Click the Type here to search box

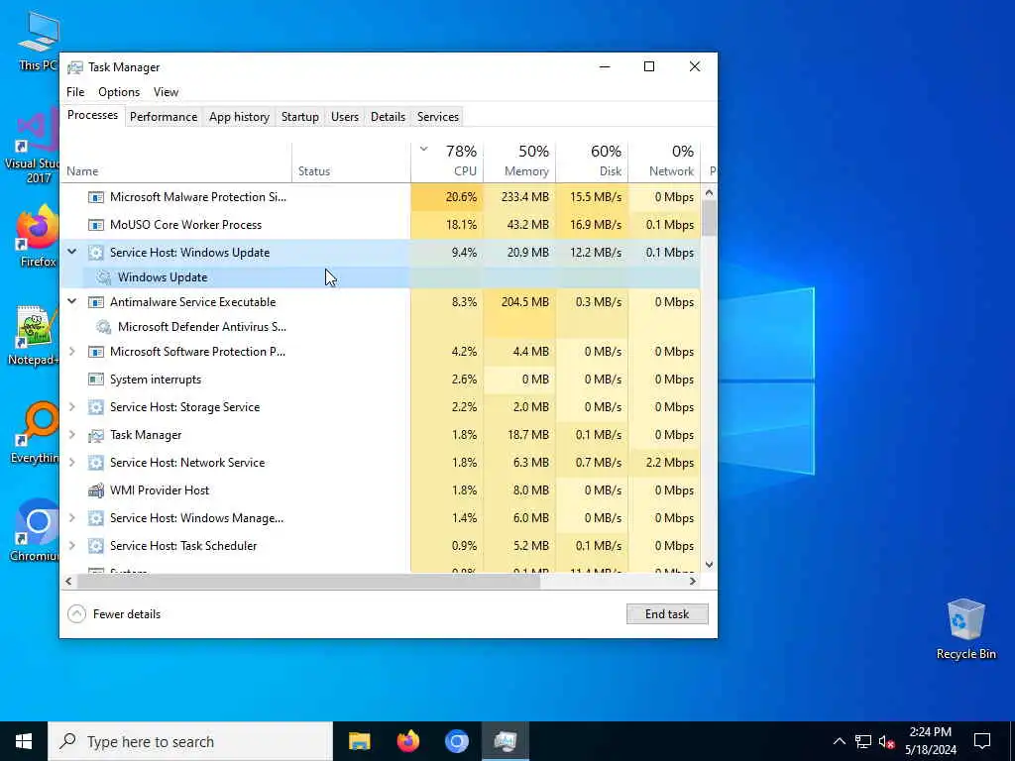190,741
